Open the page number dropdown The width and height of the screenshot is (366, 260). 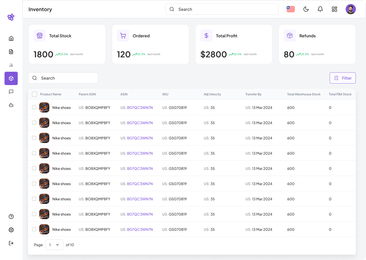54,245
